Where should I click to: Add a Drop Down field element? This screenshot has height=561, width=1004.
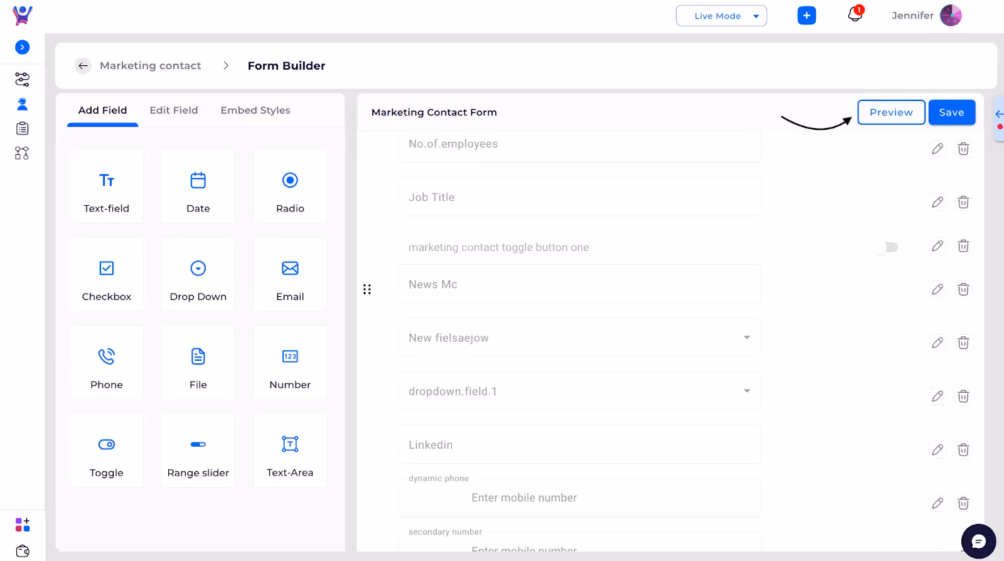(198, 274)
